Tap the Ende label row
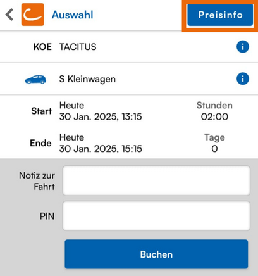The height and width of the screenshot is (276, 258). tap(129, 143)
